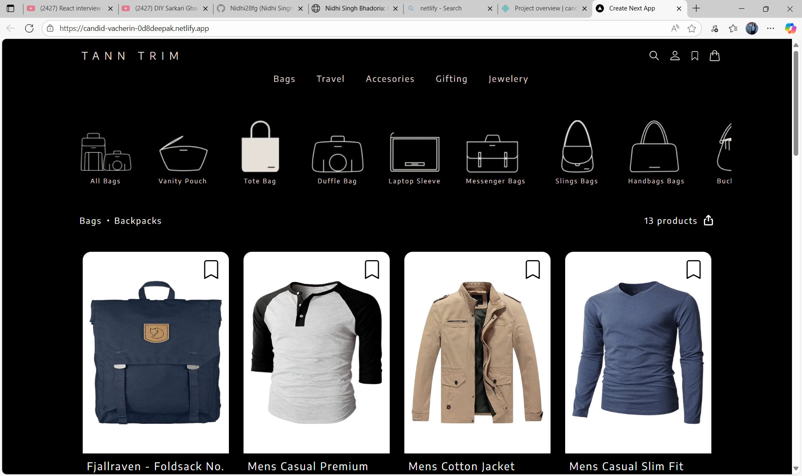The width and height of the screenshot is (802, 476).
Task: Bookmark the Fjallraven Foldsack backpack product
Action: (x=211, y=269)
